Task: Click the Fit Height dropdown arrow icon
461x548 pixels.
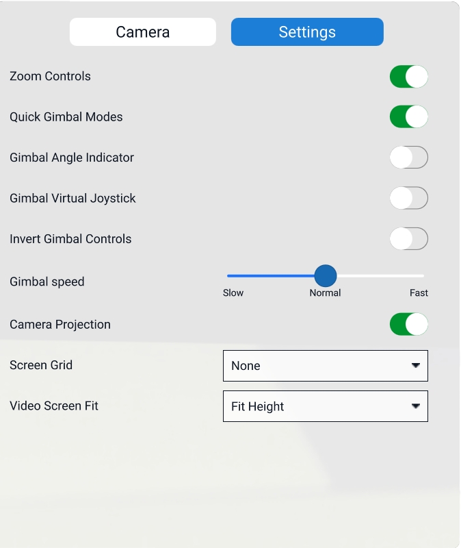Action: 415,406
